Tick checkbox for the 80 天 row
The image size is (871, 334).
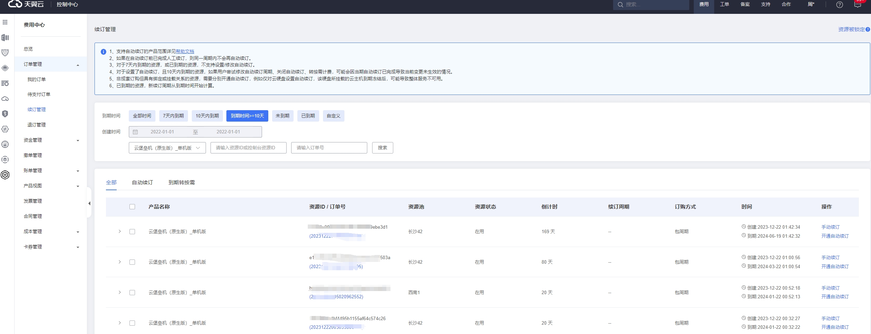pyautogui.click(x=132, y=262)
